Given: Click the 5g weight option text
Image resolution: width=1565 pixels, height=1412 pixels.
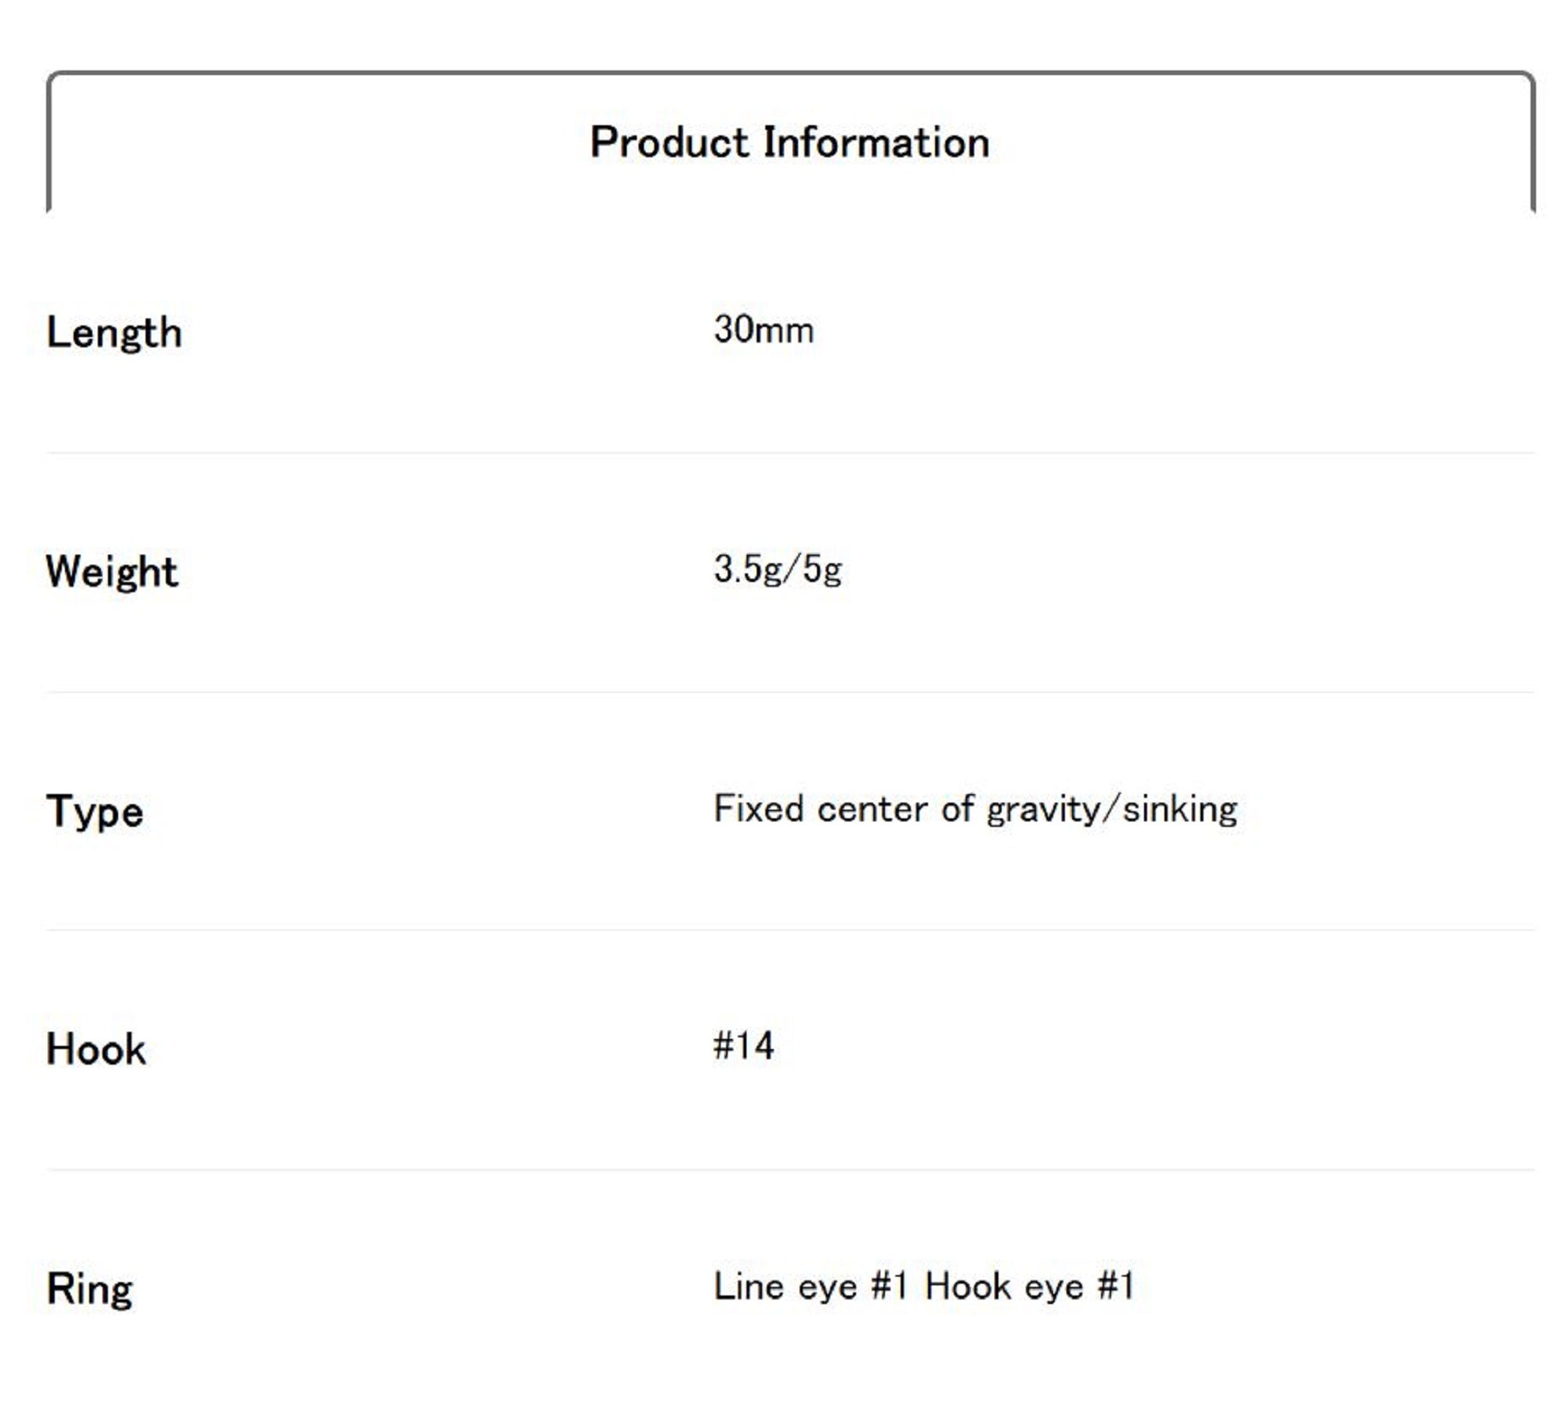Looking at the screenshot, I should tap(822, 569).
